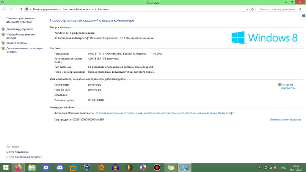
Task: Expand the address bar history dropdown
Action: [x=248, y=9]
